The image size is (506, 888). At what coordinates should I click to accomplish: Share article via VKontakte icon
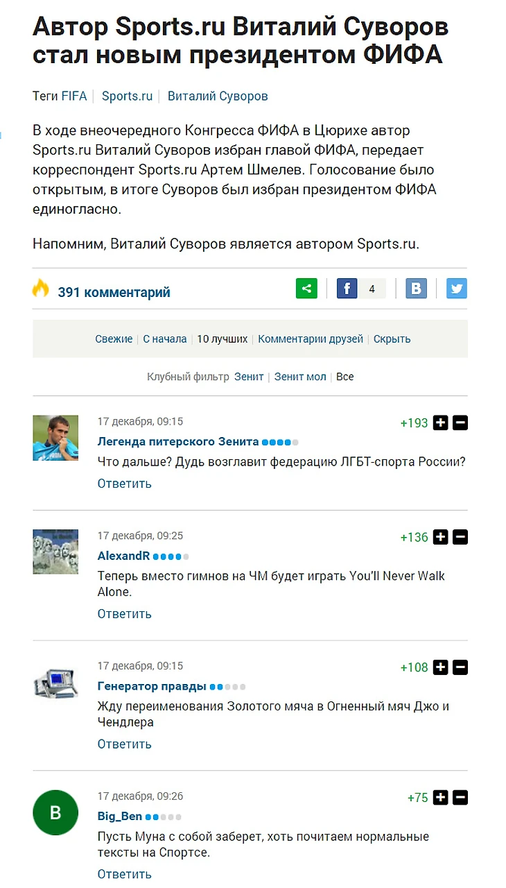[416, 288]
